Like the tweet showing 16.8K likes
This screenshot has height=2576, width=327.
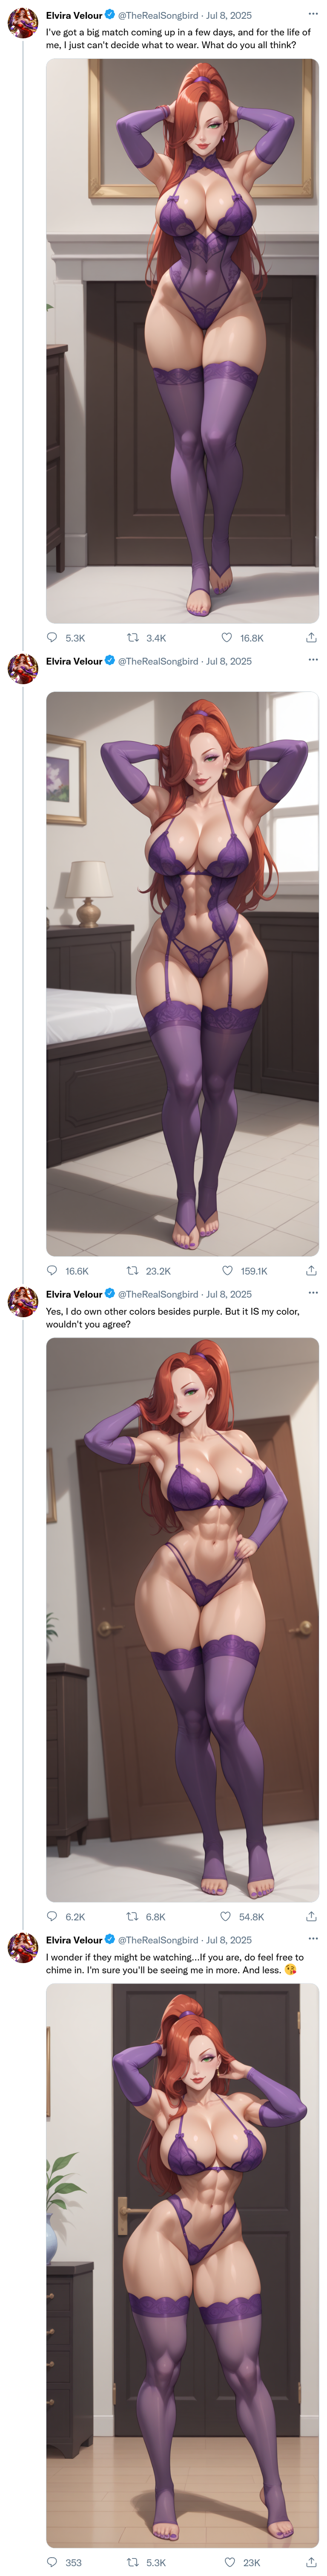[227, 637]
